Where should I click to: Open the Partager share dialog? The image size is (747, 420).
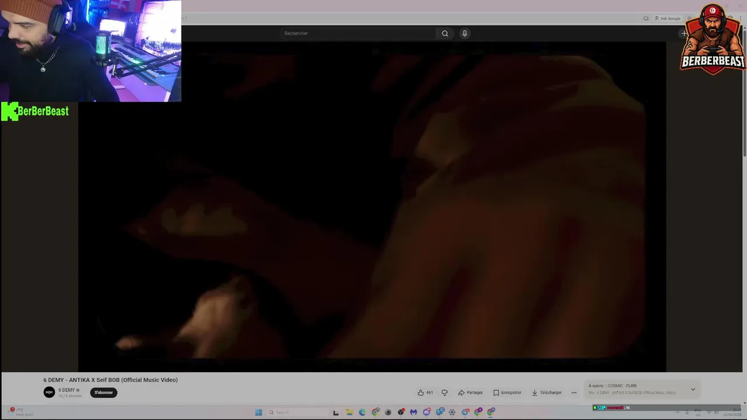click(470, 393)
